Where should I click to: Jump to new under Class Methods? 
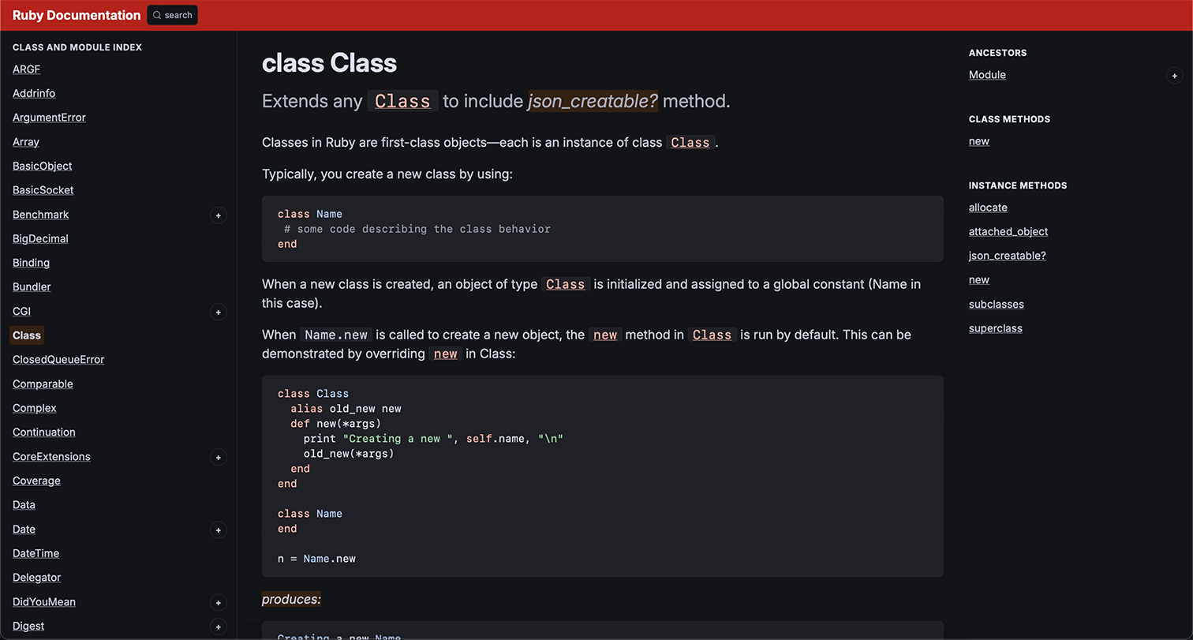(x=979, y=141)
